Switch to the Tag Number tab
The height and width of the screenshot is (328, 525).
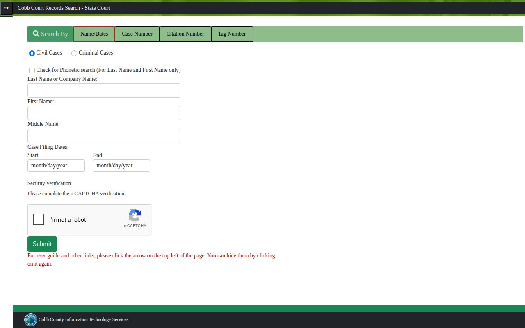(x=232, y=34)
